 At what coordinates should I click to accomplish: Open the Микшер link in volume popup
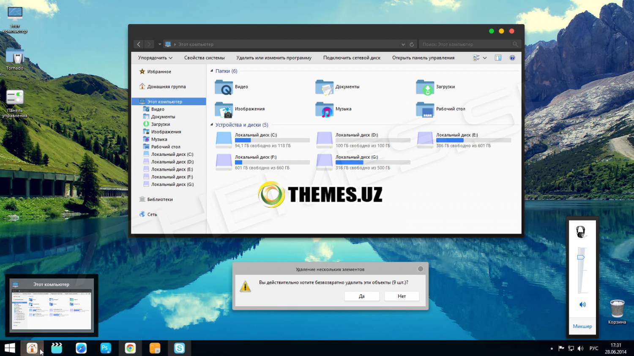(x=582, y=326)
